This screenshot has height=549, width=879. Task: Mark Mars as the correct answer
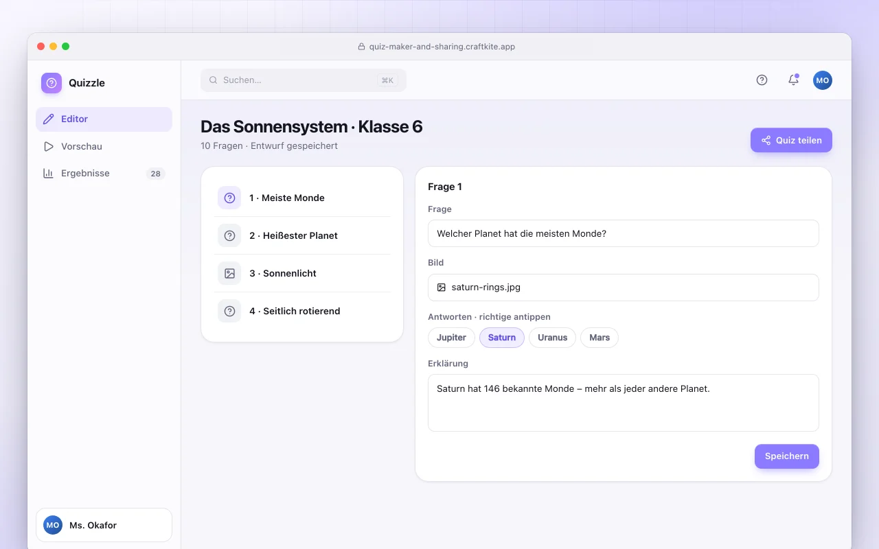tap(600, 338)
